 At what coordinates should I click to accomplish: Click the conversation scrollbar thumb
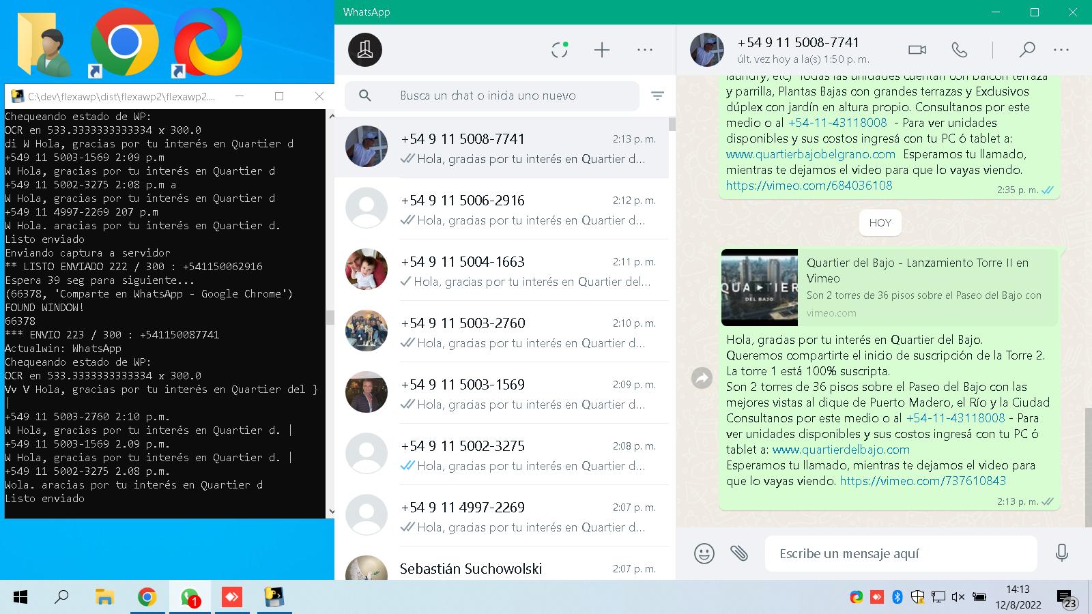point(1088,467)
